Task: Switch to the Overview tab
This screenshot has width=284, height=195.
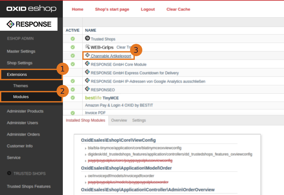Action: coord(119,120)
